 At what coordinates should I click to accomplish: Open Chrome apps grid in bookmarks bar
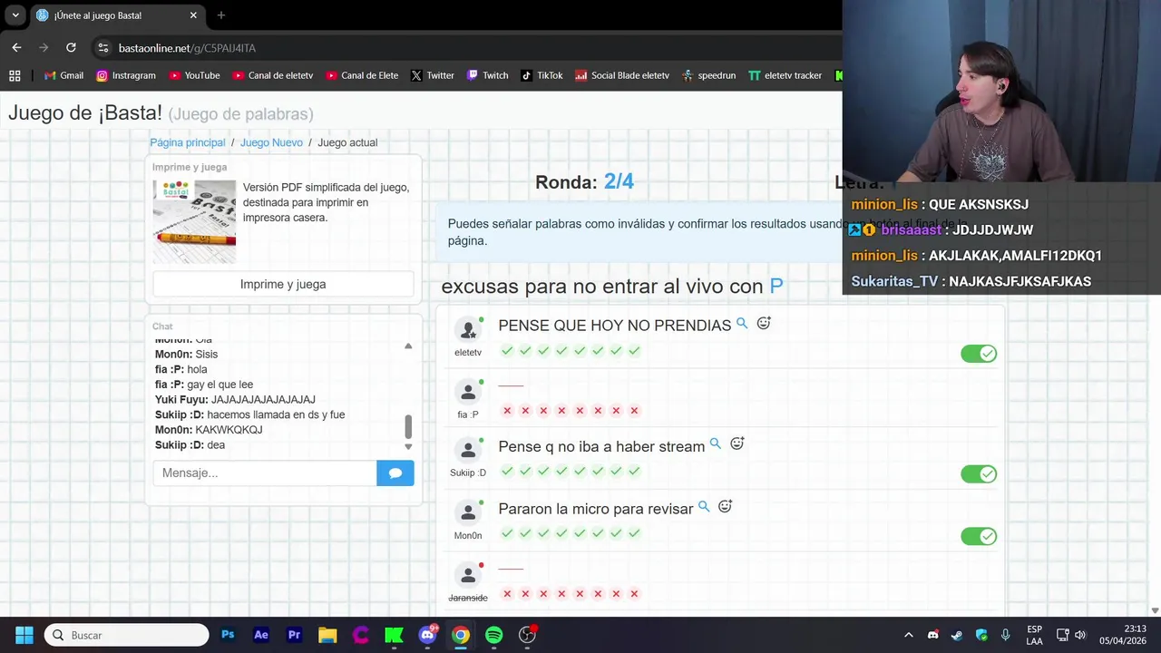[x=15, y=75]
